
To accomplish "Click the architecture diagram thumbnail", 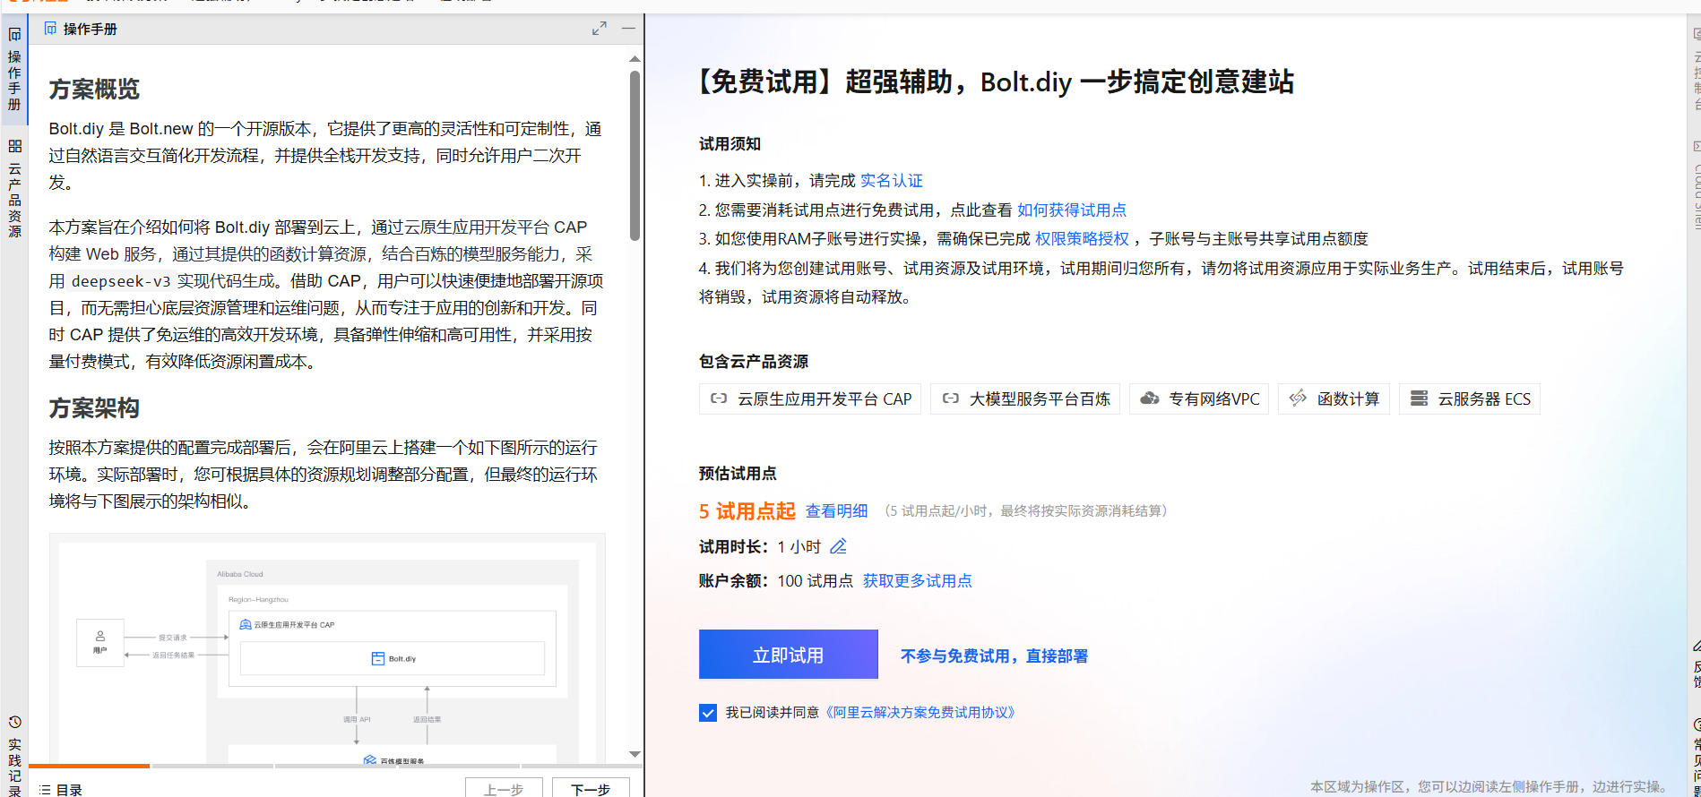I will click(x=327, y=649).
